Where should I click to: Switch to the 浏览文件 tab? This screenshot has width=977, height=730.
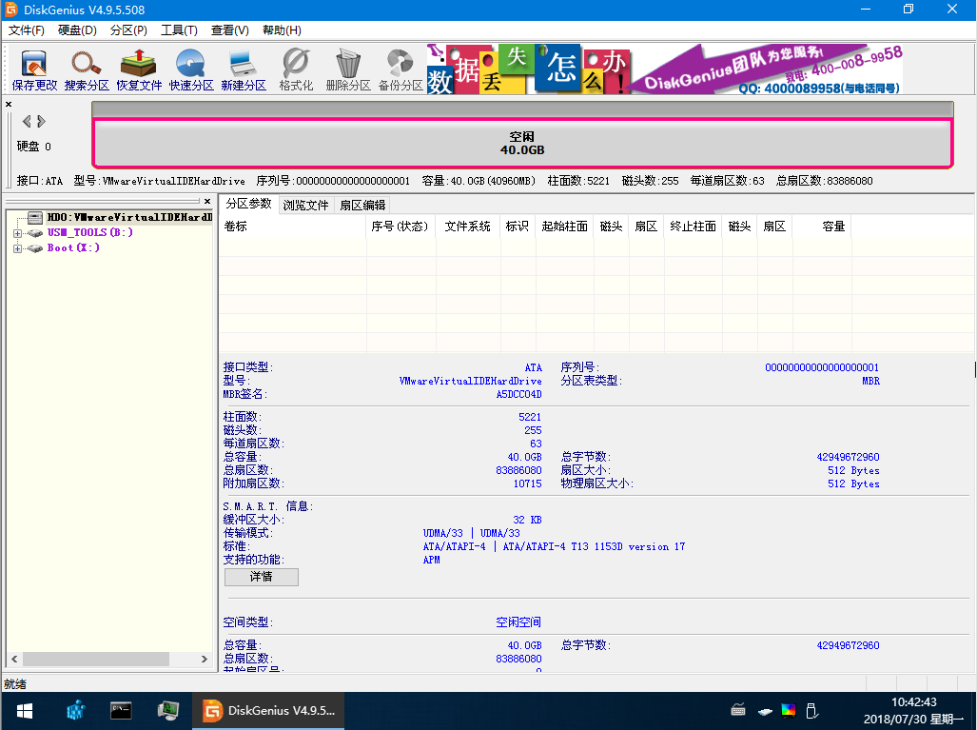tap(306, 205)
